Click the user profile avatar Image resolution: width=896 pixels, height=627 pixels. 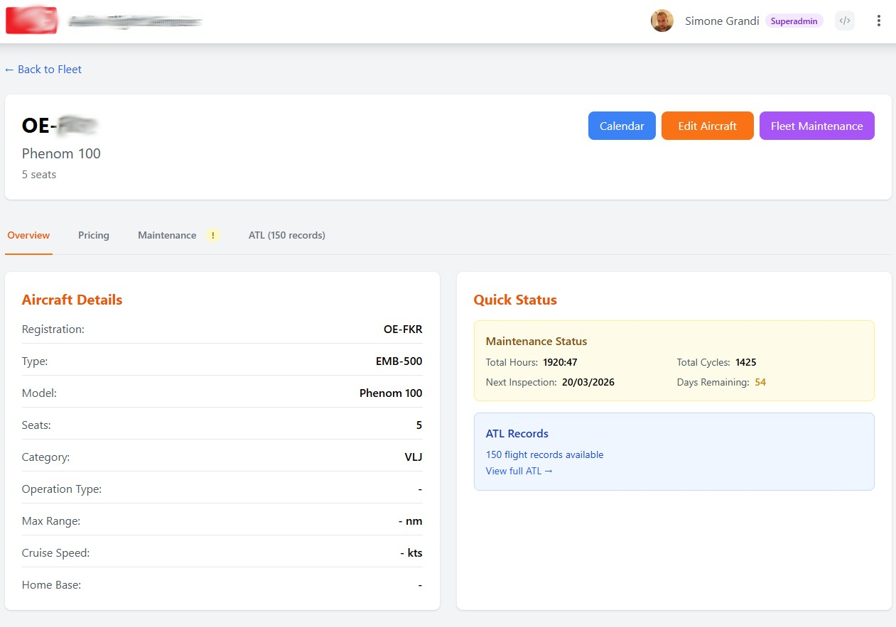[x=662, y=21]
